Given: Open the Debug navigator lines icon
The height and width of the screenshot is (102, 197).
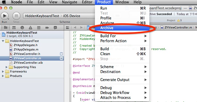Looking at the screenshot, I should (39, 28).
